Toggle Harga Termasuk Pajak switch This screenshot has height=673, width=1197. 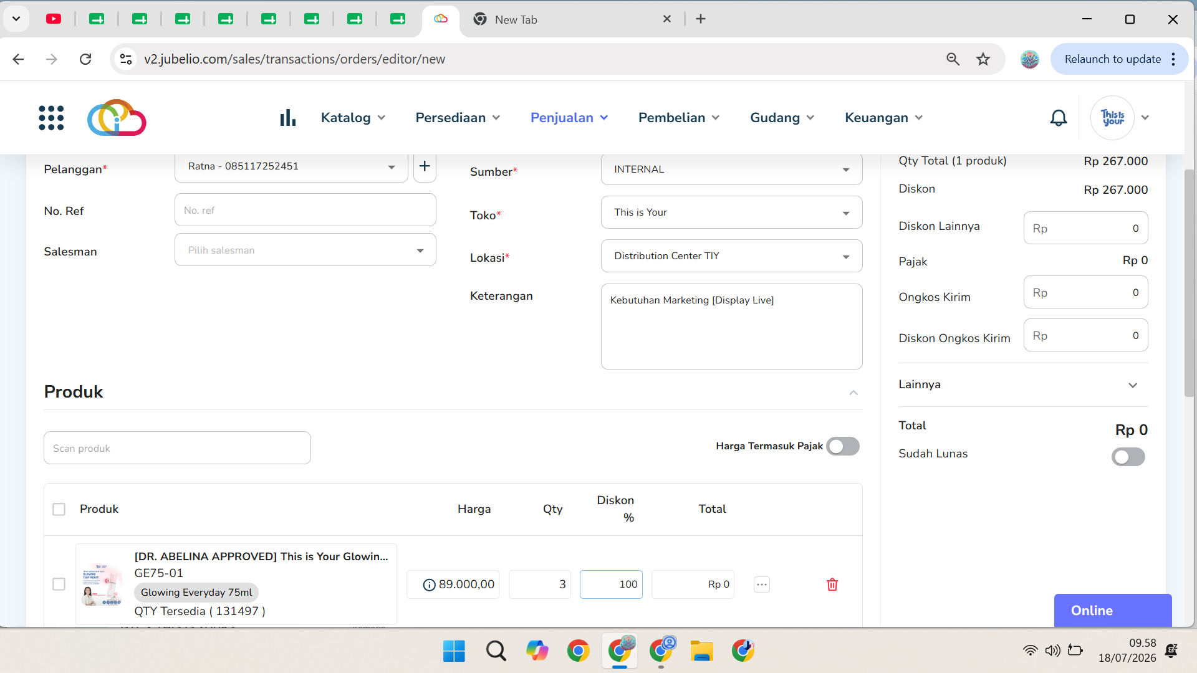[843, 446]
